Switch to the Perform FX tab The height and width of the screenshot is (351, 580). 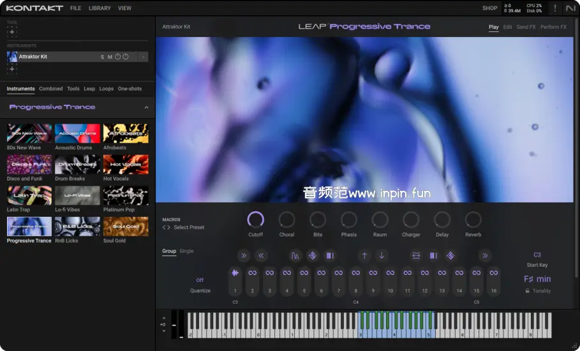pos(553,27)
